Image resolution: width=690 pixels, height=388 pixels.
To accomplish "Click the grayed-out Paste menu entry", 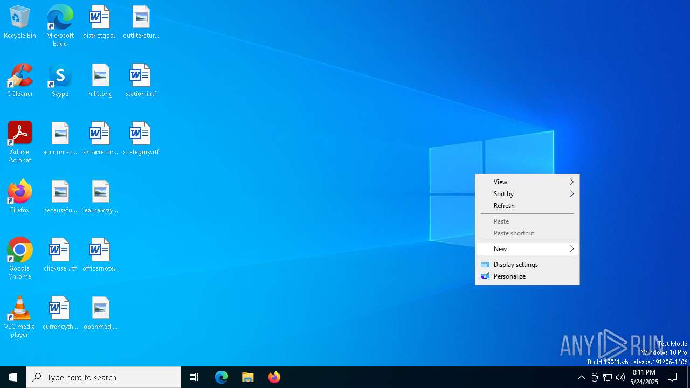I will coord(527,221).
